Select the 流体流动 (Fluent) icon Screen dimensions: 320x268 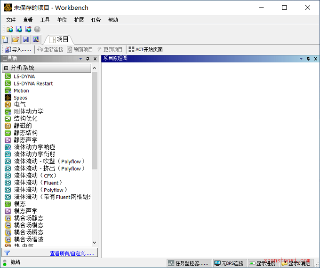click(x=8, y=183)
